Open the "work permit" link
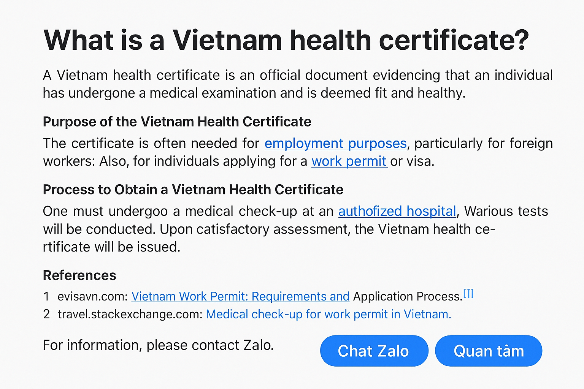Viewport: 584px width, 389px height. [349, 161]
